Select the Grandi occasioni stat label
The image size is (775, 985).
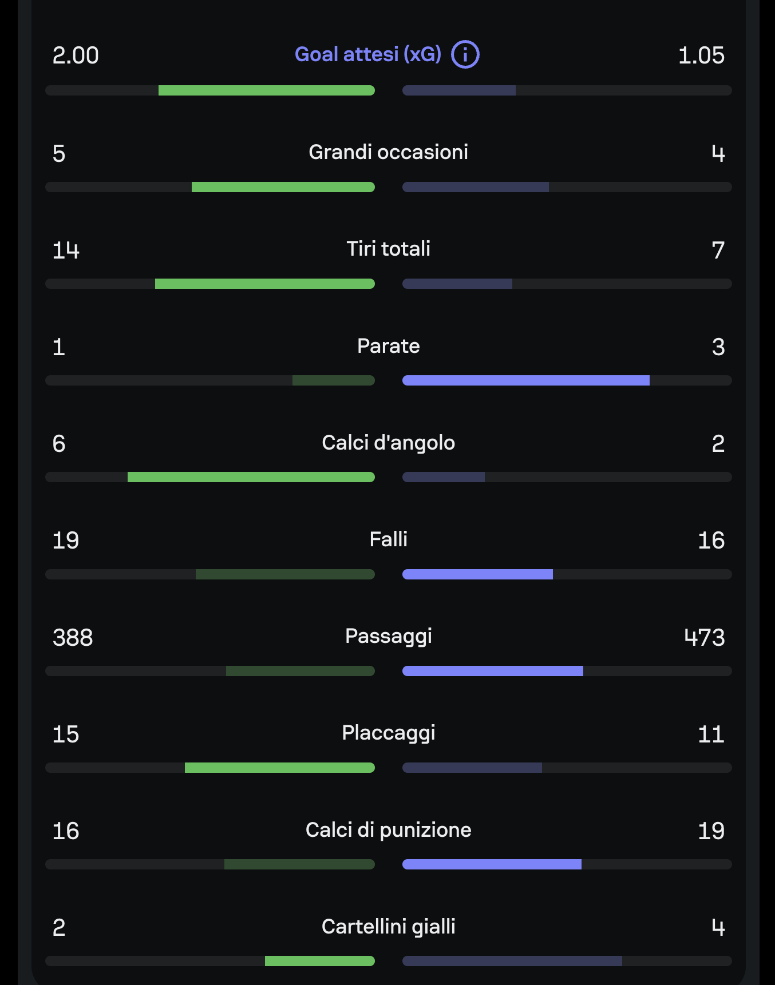pos(388,152)
